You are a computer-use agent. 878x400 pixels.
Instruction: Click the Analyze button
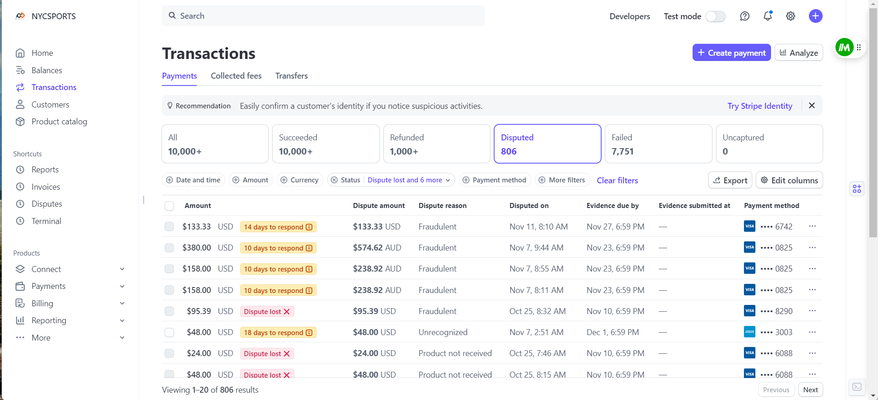click(x=799, y=53)
